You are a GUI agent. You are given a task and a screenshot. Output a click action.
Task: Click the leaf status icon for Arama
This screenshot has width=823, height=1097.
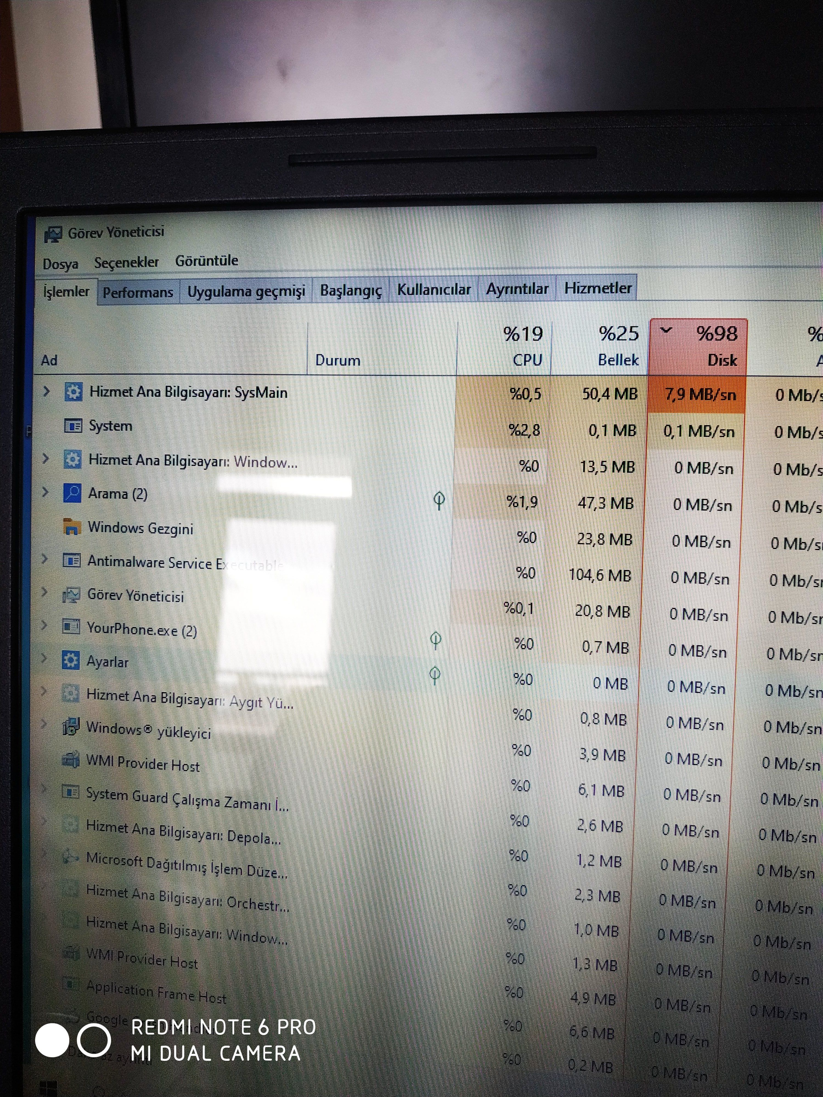point(439,500)
